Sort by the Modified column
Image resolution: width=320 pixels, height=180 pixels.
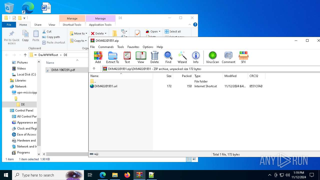[x=235, y=76]
